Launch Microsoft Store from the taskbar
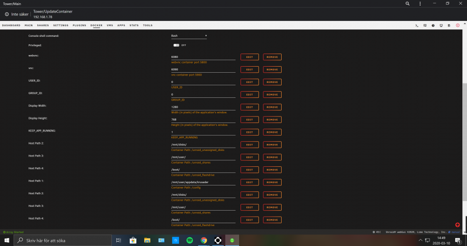 pyautogui.click(x=133, y=240)
